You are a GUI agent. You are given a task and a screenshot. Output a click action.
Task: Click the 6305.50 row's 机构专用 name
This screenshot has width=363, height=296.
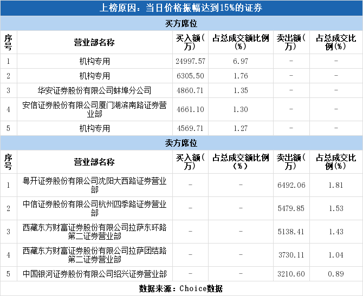click(x=94, y=76)
